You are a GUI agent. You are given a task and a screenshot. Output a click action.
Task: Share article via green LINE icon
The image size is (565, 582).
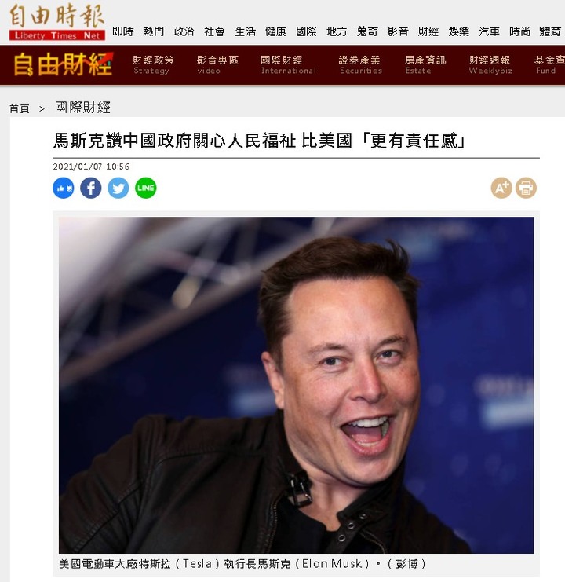point(146,188)
